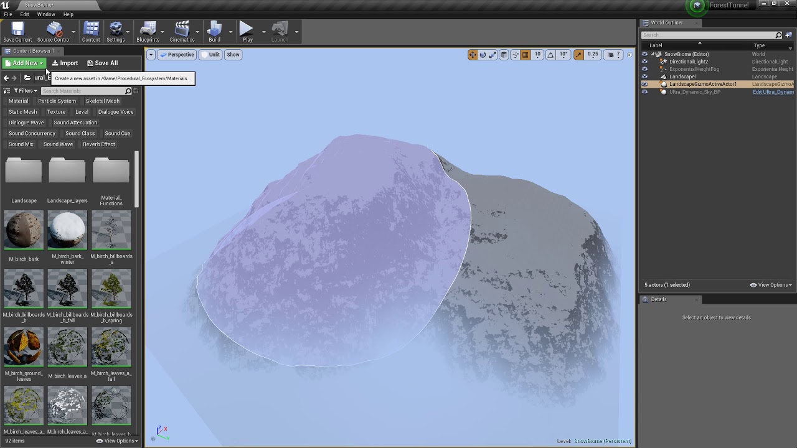Open the Unlit view mode menu

click(210, 55)
